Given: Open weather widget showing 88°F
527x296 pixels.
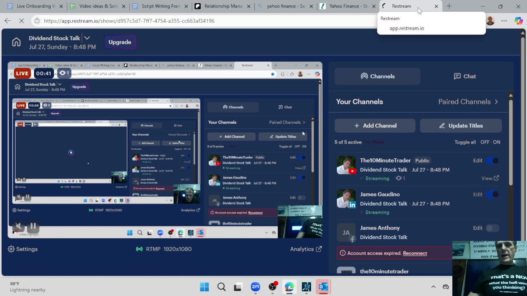Looking at the screenshot, I should [28, 287].
